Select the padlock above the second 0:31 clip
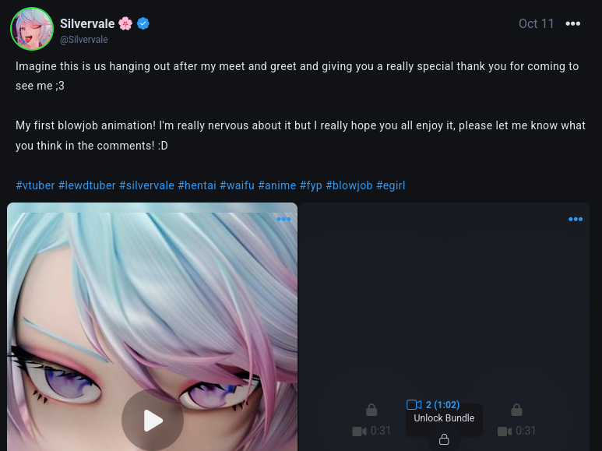Viewport: 602px width, 451px height. coord(516,410)
